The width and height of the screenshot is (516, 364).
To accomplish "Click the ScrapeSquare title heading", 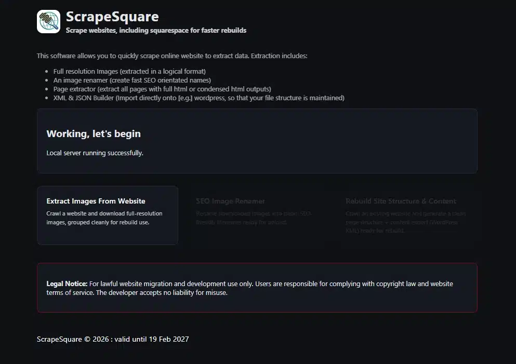I will 112,17.
